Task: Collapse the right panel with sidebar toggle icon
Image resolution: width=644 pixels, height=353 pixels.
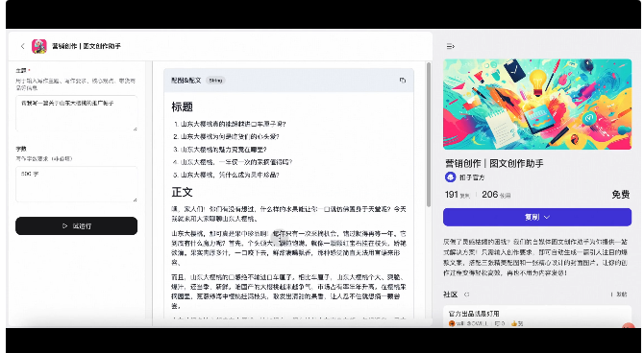Action: [x=451, y=46]
